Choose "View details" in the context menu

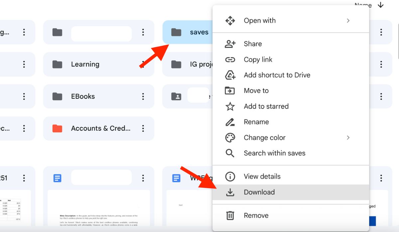(x=262, y=176)
